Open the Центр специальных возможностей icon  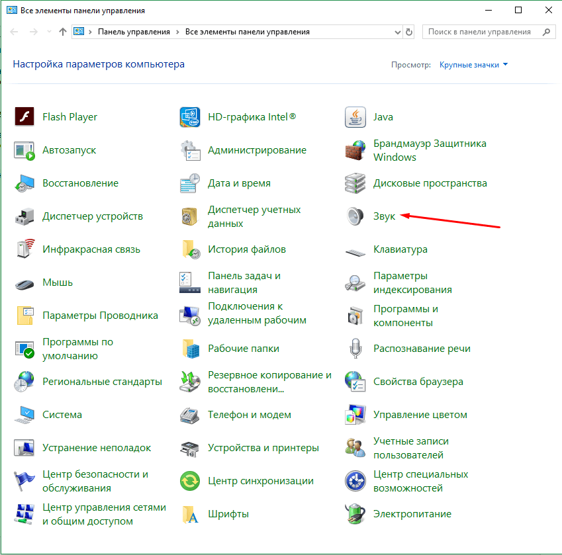(355, 481)
